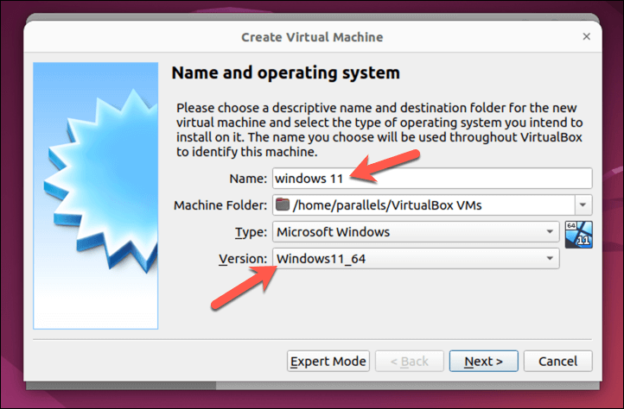Click the Type: label

[252, 232]
